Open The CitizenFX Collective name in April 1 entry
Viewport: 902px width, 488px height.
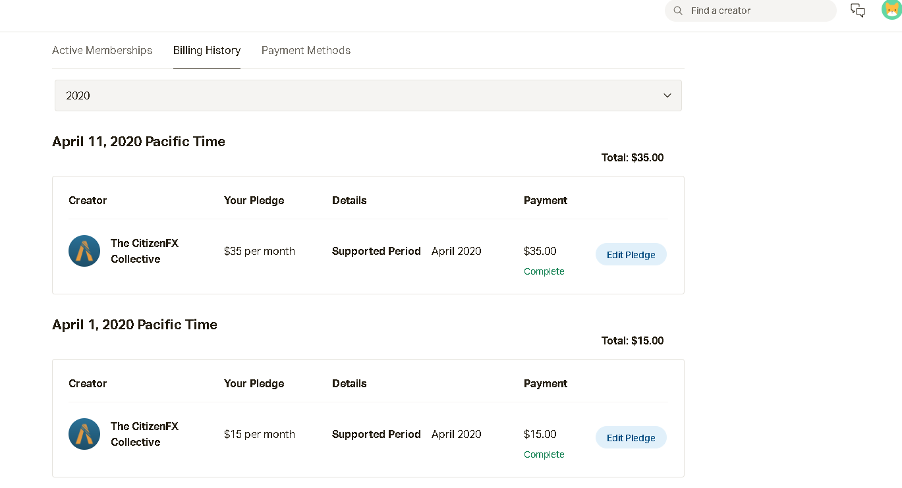coord(144,434)
